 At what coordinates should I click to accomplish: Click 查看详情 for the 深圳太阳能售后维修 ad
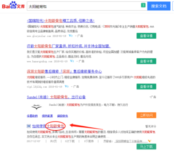pyautogui.click(x=146, y=87)
